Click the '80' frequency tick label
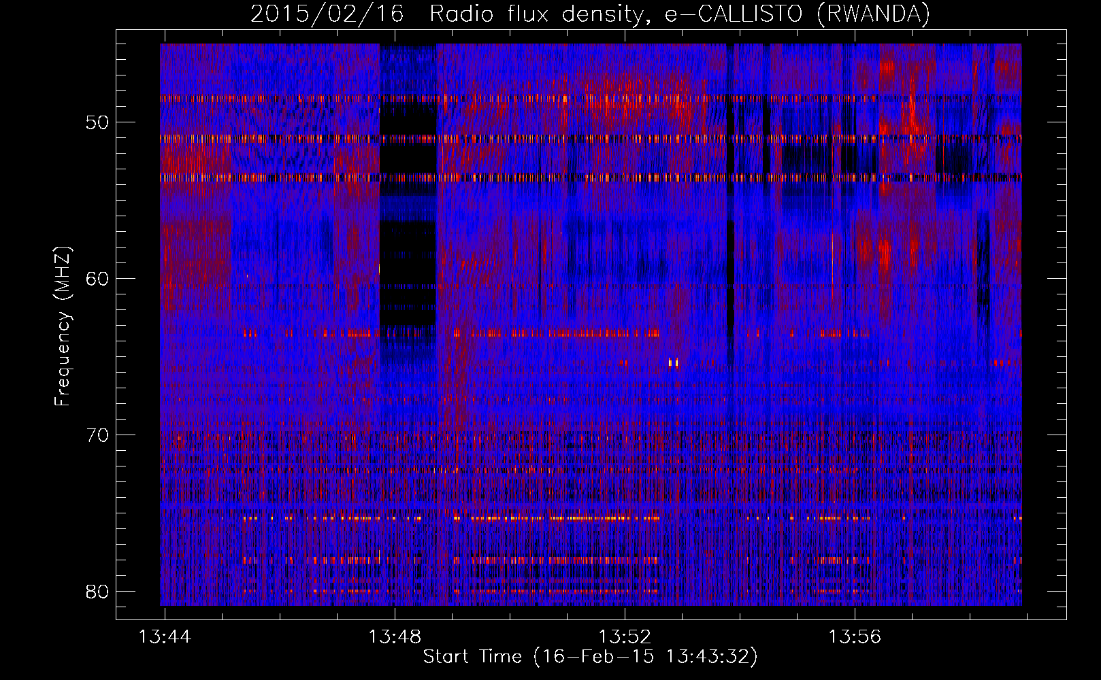This screenshot has height=680, width=1101. coord(97,592)
